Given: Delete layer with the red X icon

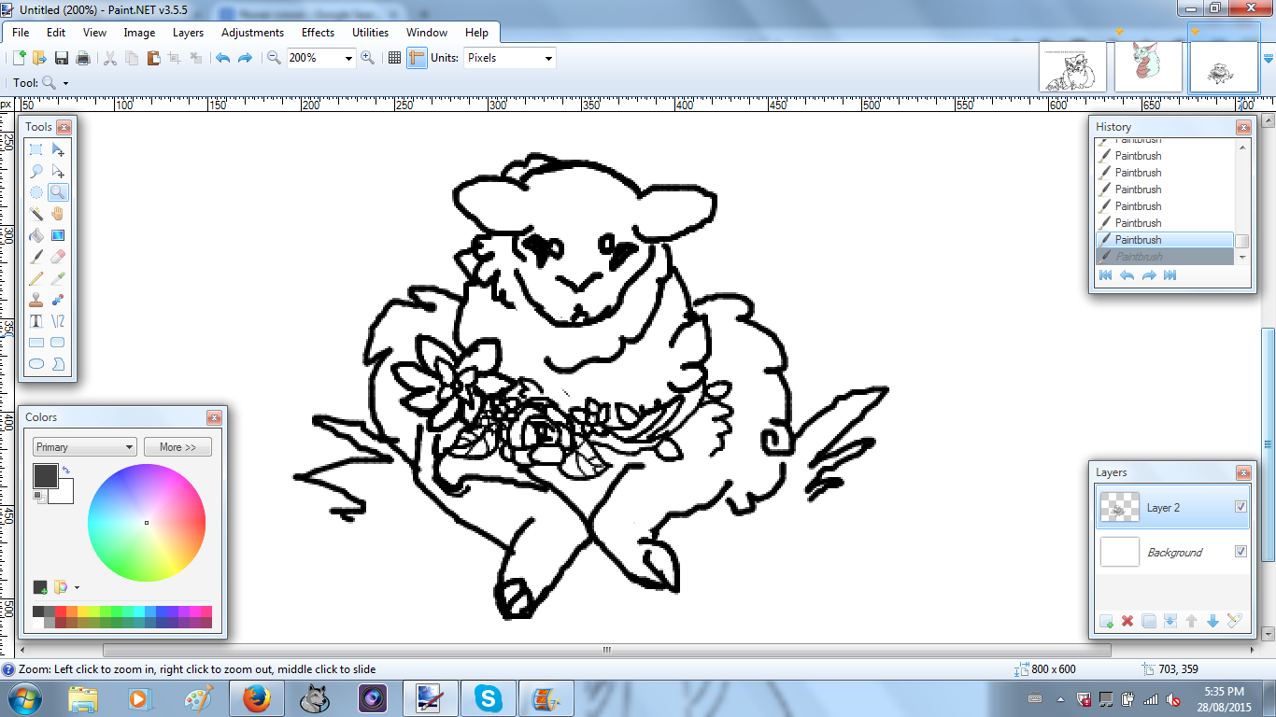Looking at the screenshot, I should tap(1127, 621).
